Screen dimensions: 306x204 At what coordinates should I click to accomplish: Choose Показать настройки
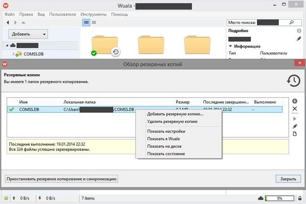pos(166,131)
